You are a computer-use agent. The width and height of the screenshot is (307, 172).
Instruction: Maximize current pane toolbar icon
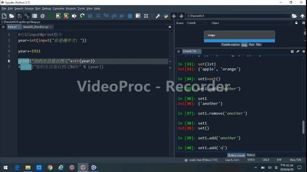[138, 16]
